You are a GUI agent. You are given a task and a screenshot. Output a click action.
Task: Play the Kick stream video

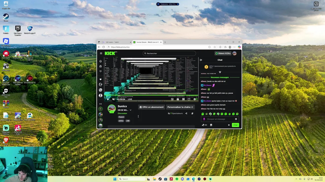108,99
